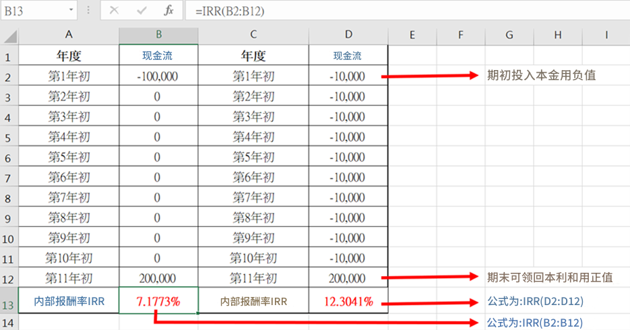This screenshot has height=330, width=630.
Task: Click cell D9 with -10,000
Action: coord(348,217)
